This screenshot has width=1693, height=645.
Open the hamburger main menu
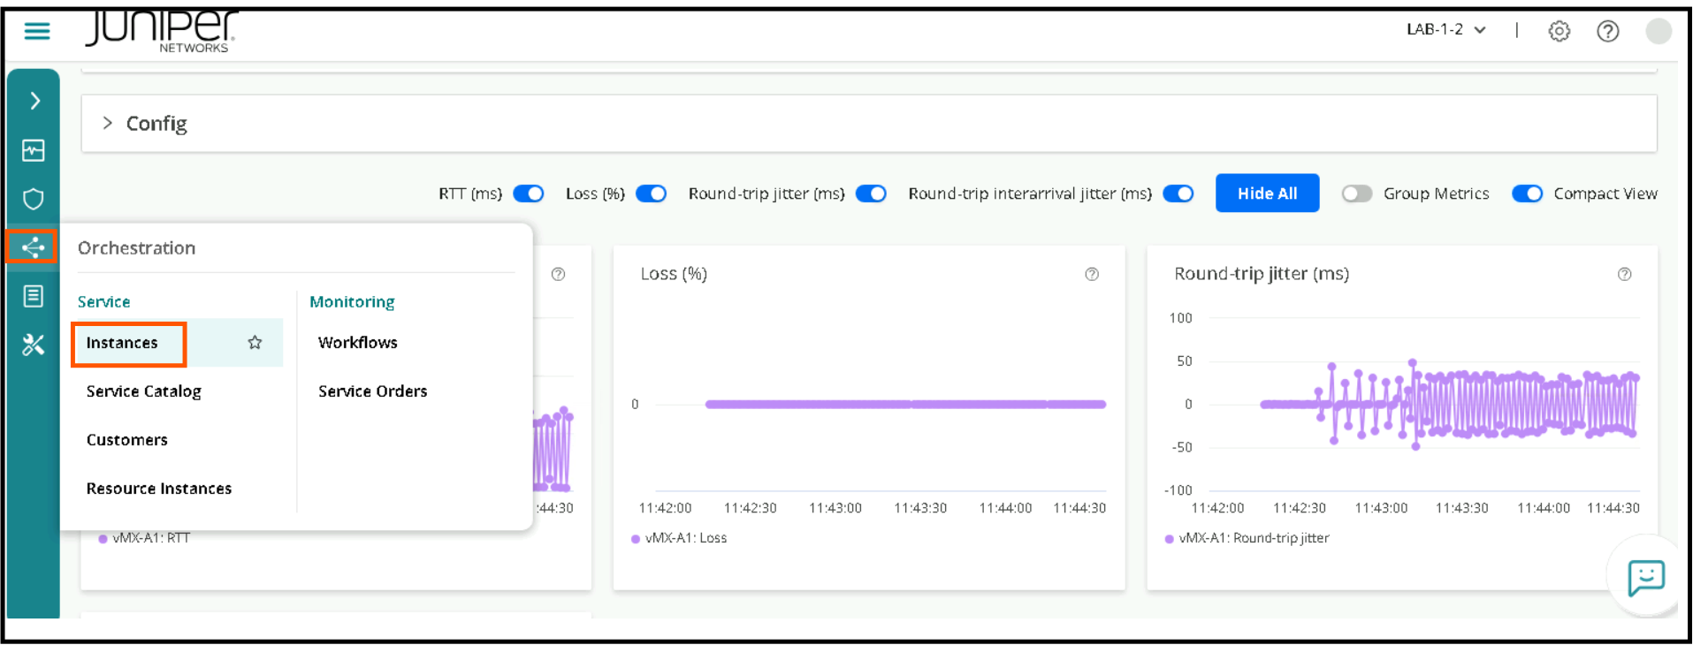coord(36,32)
